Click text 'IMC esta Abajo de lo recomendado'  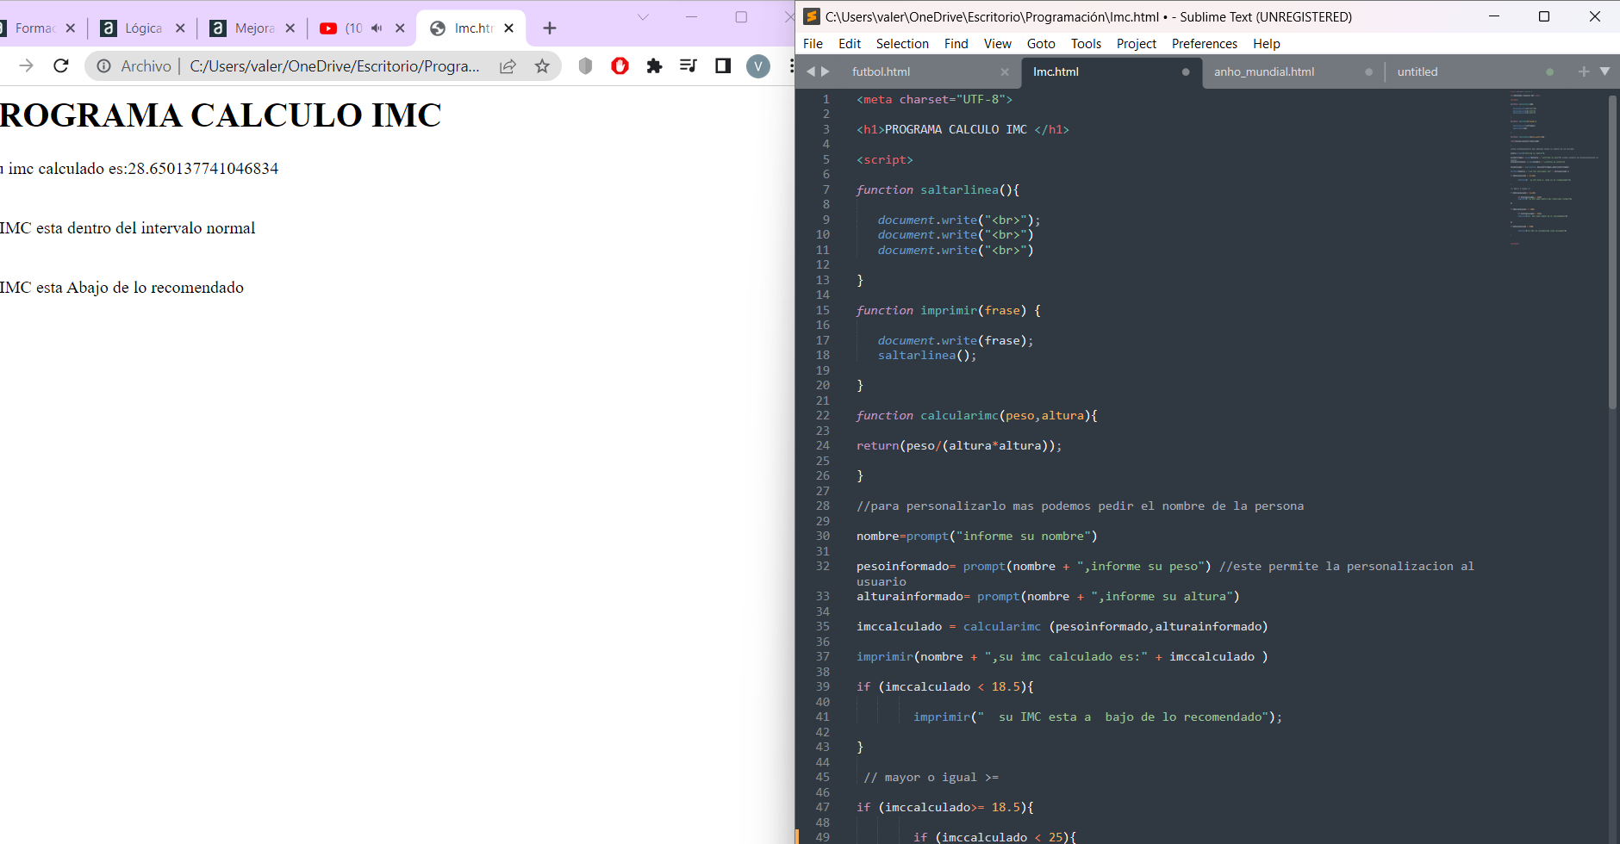point(121,288)
